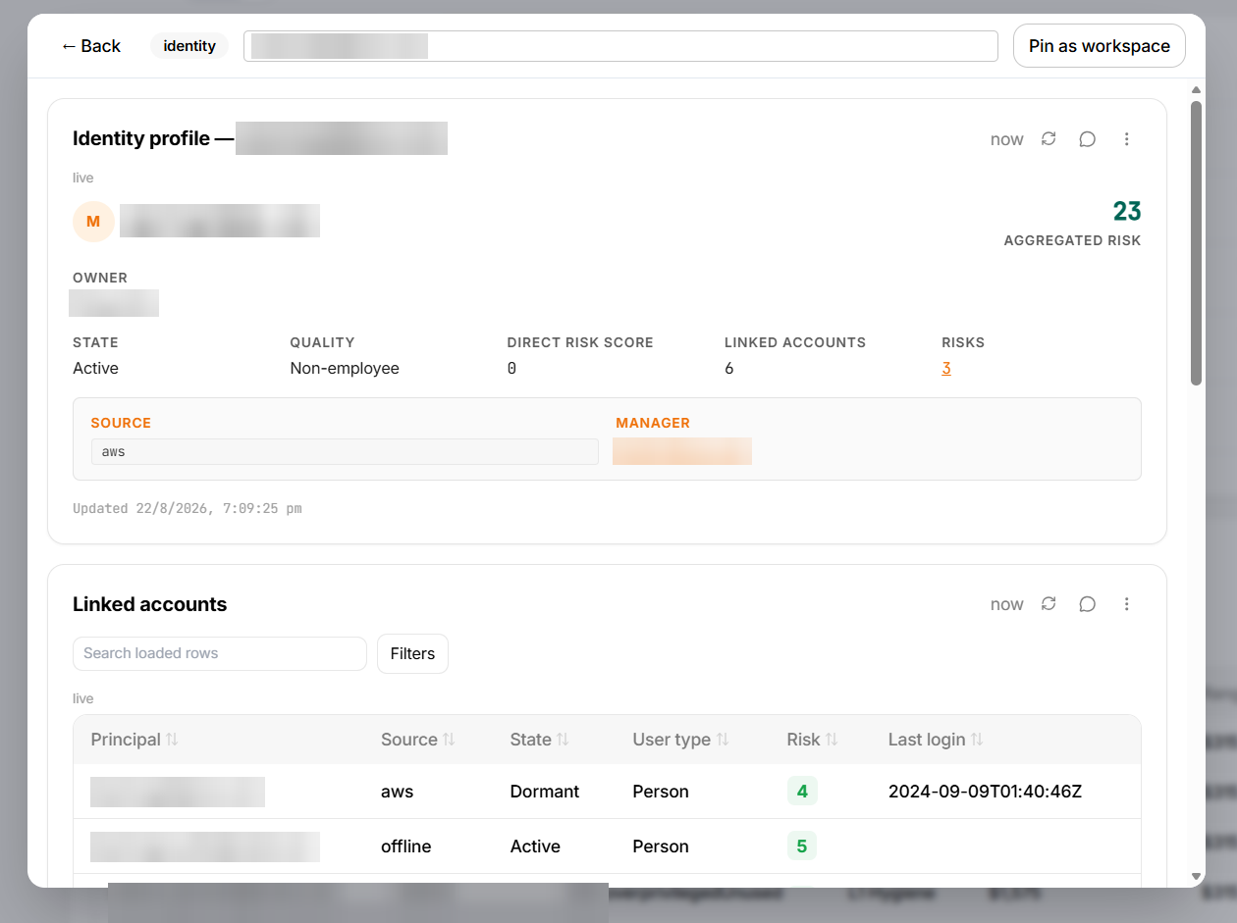Viewport: 1237px width, 923px height.
Task: Click the Non-employee quality value
Action: point(345,369)
